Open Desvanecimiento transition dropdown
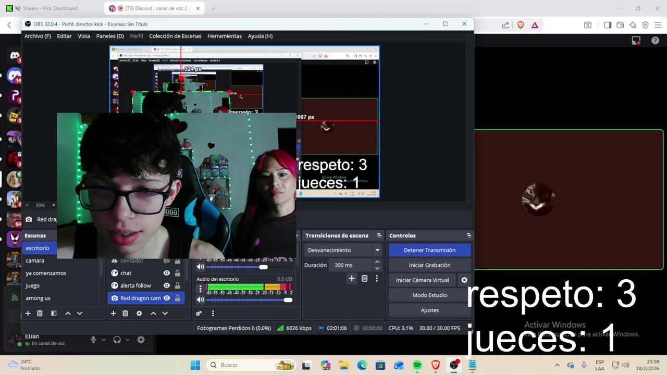 click(343, 250)
